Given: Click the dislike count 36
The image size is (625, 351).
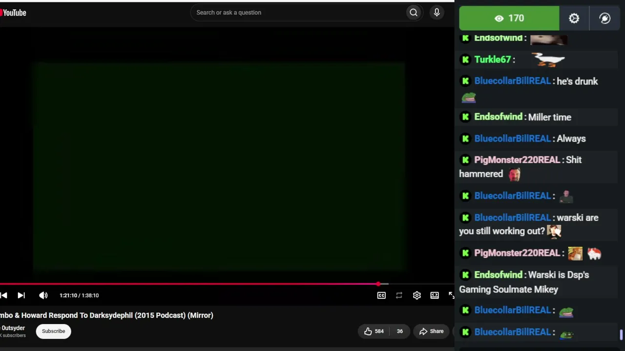Looking at the screenshot, I should tap(399, 331).
